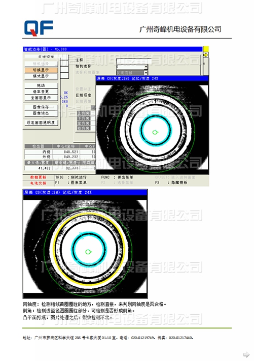Expand the 灰度变换 dropdown
Screen dimensions: 254x361
146,73
